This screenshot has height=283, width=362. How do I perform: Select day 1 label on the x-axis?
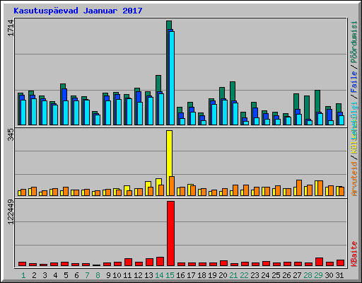[23, 275]
